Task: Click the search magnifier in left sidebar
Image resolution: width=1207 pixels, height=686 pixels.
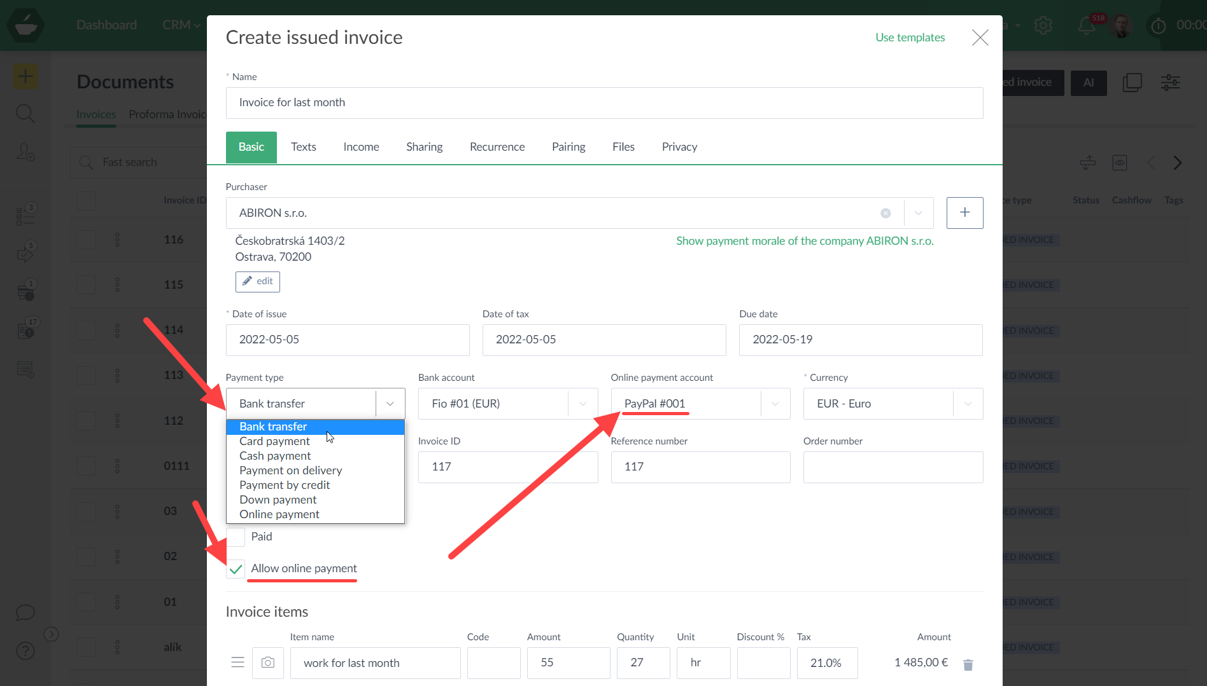Action: click(25, 114)
